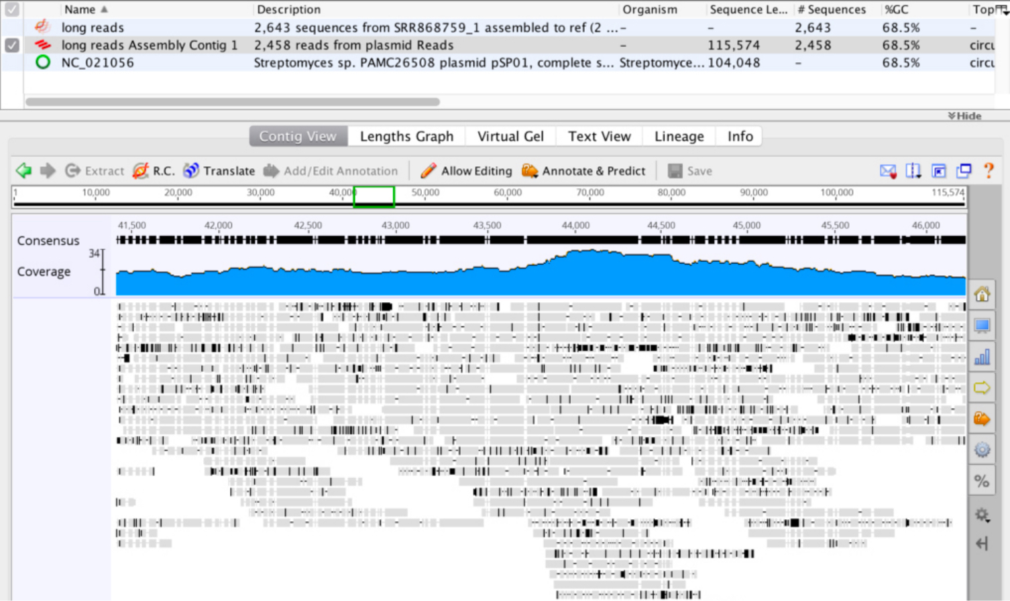
Task: Click the grey forward navigation arrow
Action: [48, 171]
